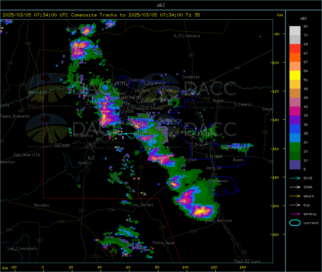The image size is (322, 272).
Task: Click the 'Agua_Toro' map label
Action: (x=38, y=92)
